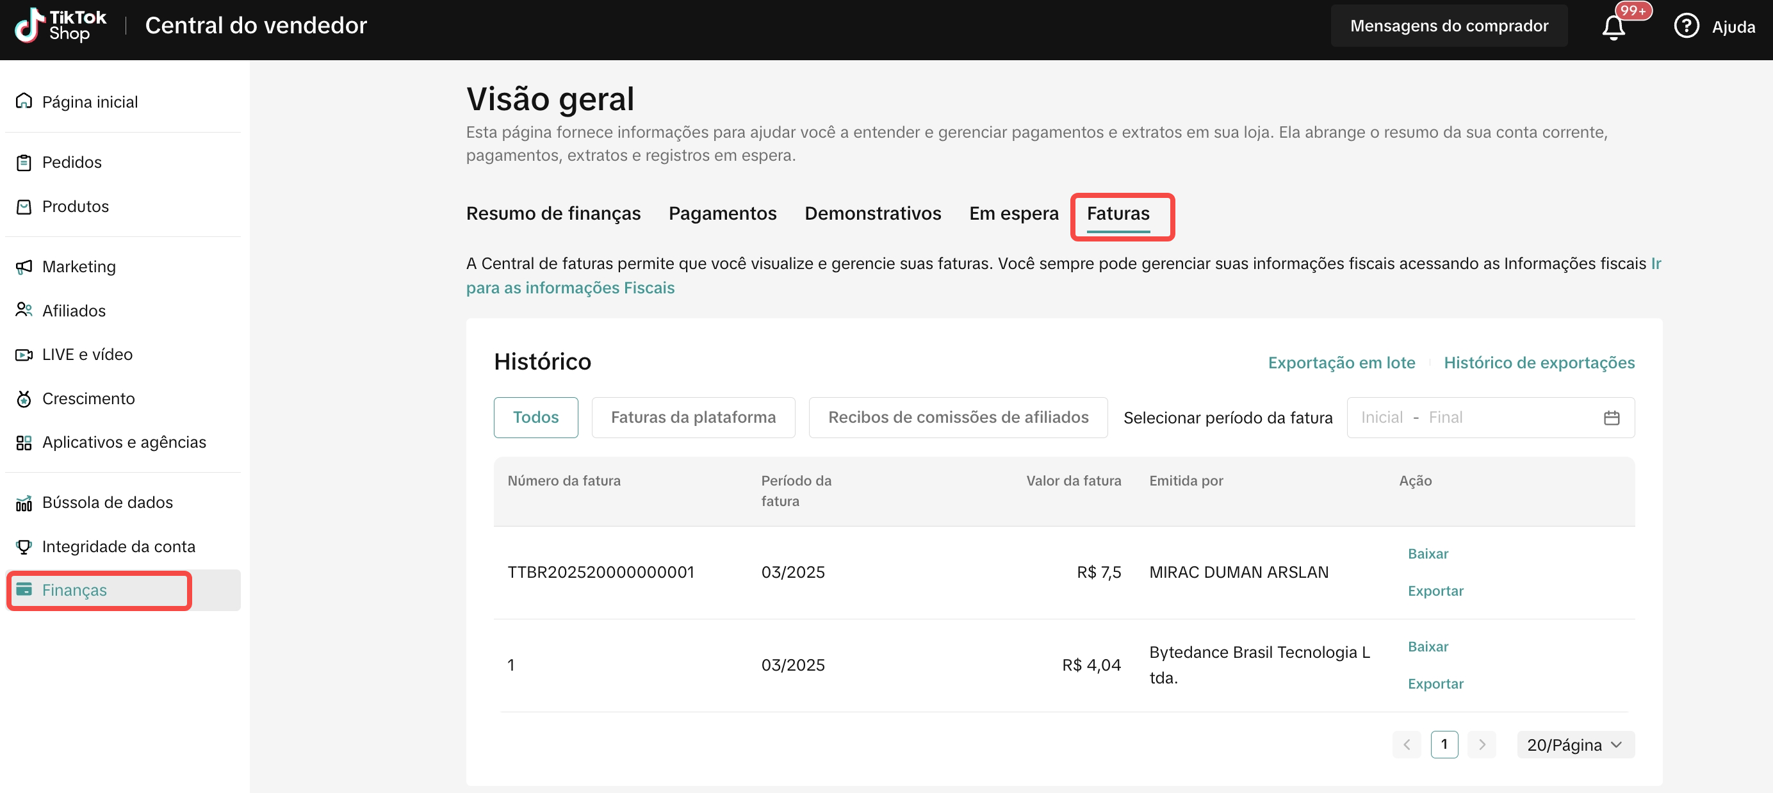Open Histórico de exportações link

(x=1539, y=363)
